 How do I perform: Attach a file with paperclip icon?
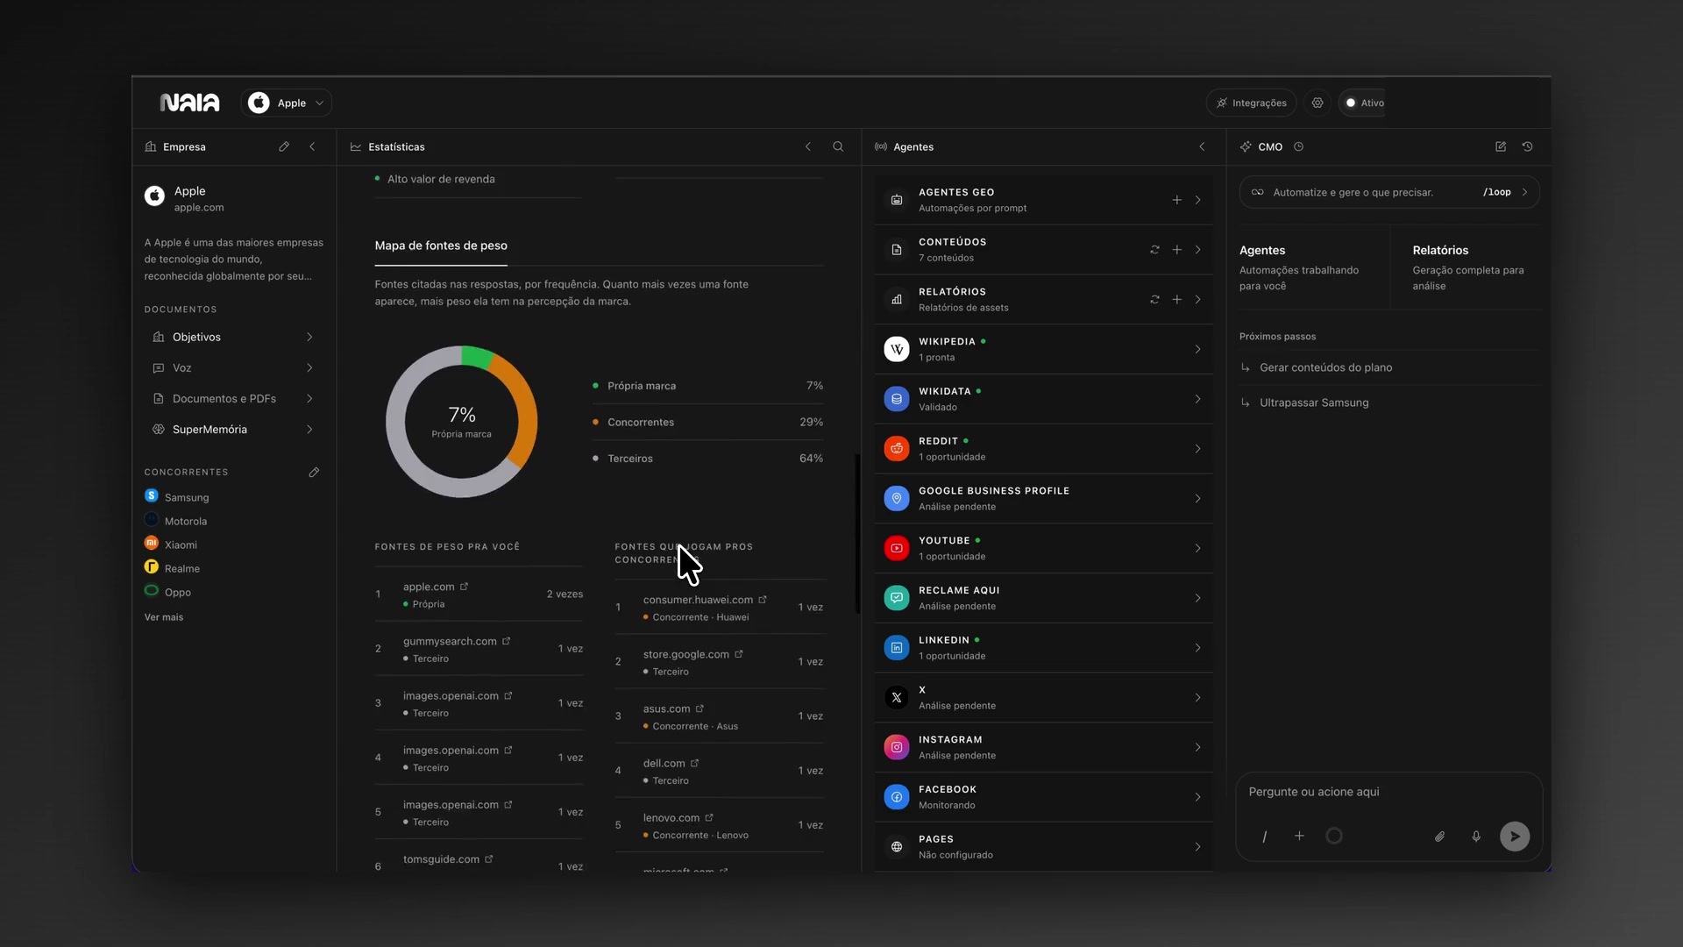pyautogui.click(x=1439, y=837)
